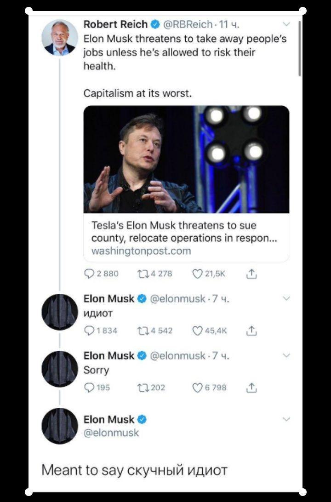Reply to Elon Musk's Sorry tweet

[89, 388]
